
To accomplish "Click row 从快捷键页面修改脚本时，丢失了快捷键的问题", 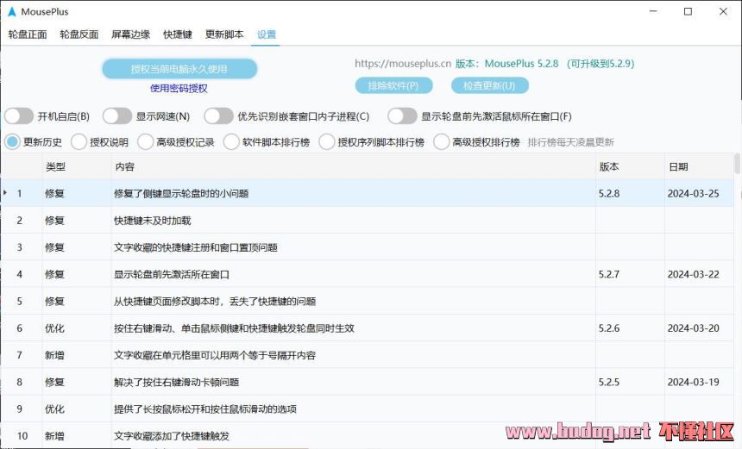I will point(367,301).
